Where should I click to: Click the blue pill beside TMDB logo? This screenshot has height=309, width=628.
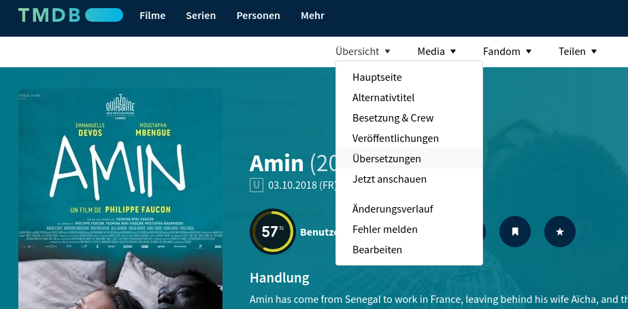tap(104, 15)
